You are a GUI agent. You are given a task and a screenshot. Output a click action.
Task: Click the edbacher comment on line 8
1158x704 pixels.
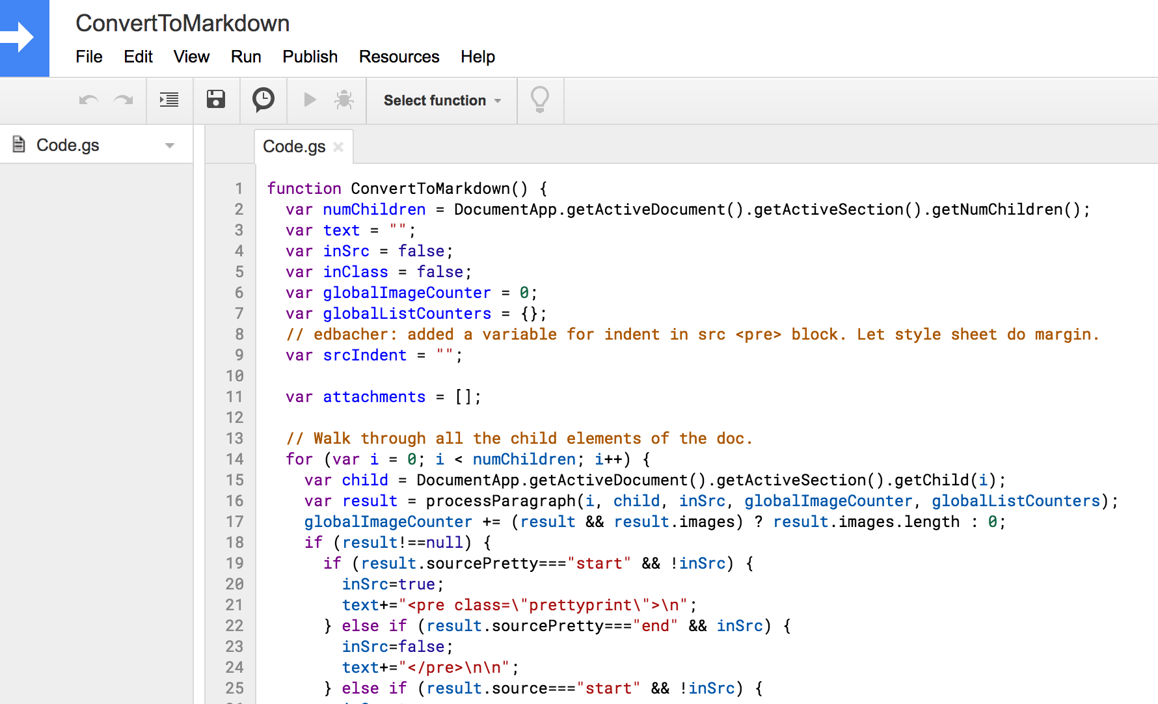coord(692,334)
